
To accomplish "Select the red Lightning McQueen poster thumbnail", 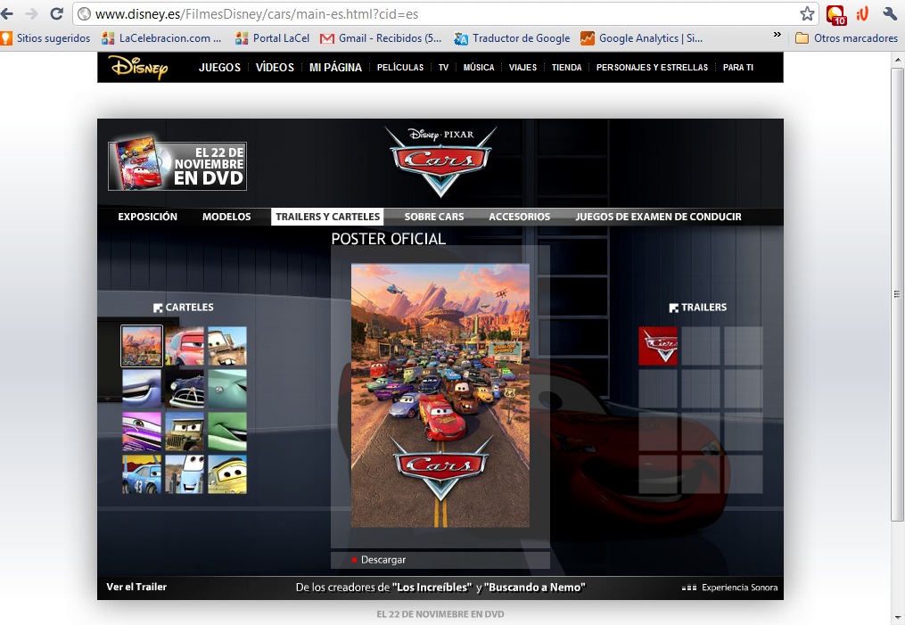I will pyautogui.click(x=185, y=346).
